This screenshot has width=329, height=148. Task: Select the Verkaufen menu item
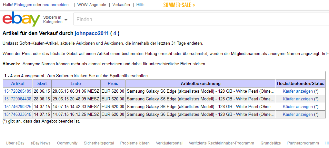pyautogui.click(x=121, y=5)
